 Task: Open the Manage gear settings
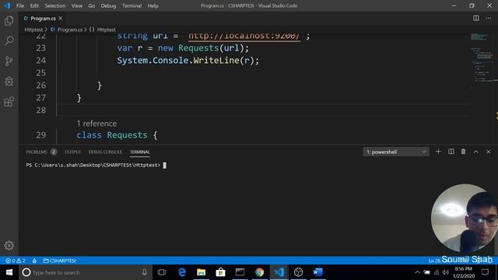(x=9, y=246)
